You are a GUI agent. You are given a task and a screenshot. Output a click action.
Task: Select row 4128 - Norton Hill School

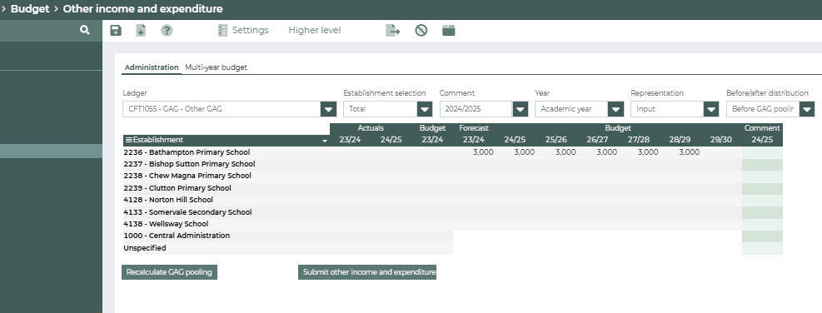click(168, 200)
